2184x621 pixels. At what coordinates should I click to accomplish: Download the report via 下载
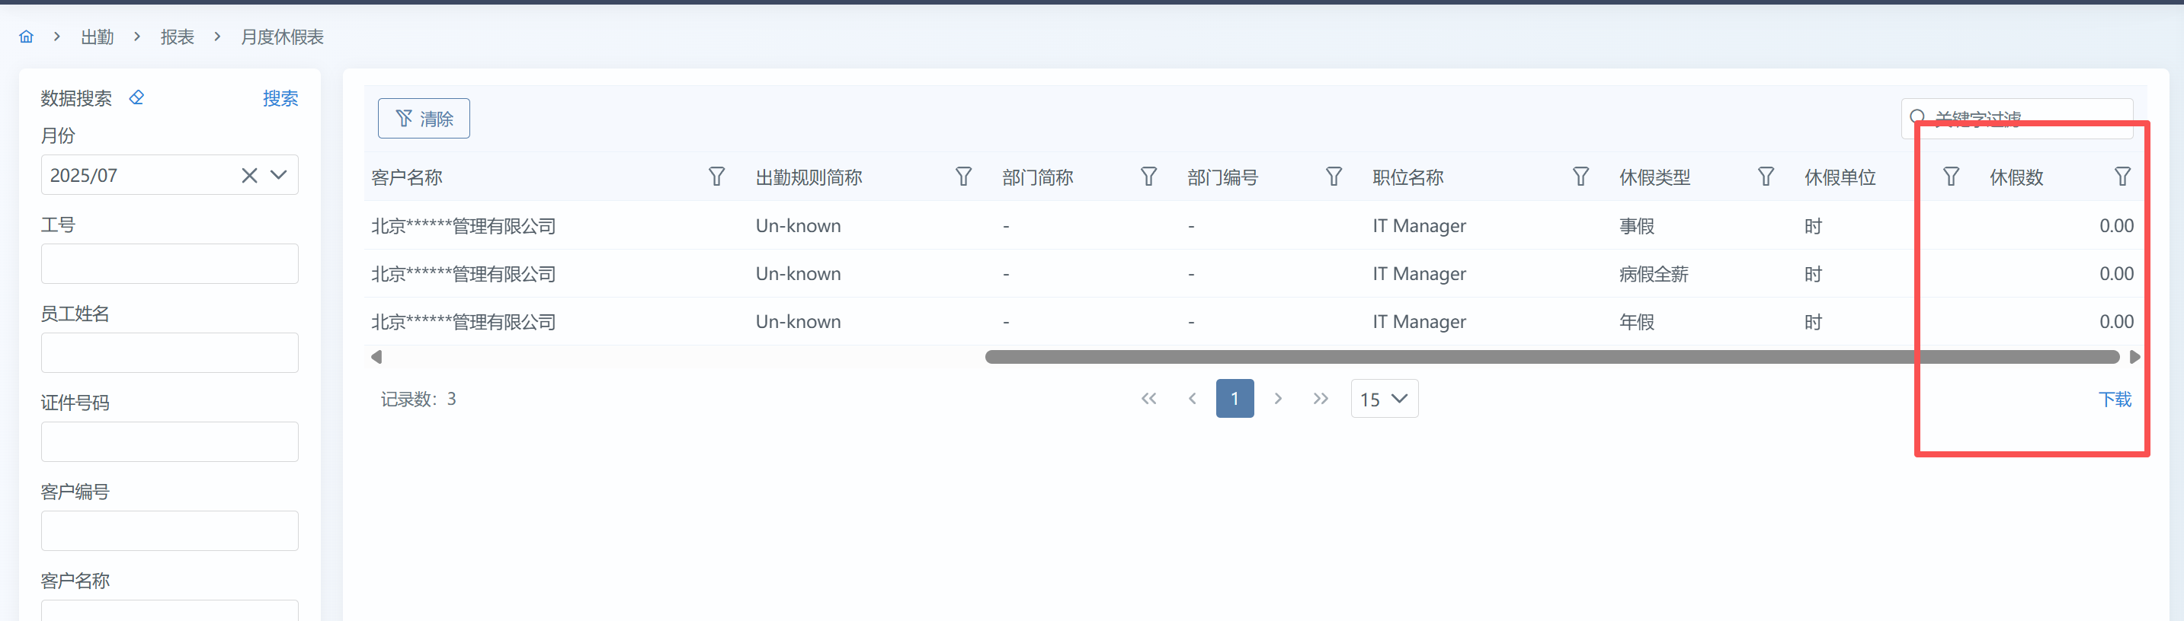click(x=2114, y=399)
